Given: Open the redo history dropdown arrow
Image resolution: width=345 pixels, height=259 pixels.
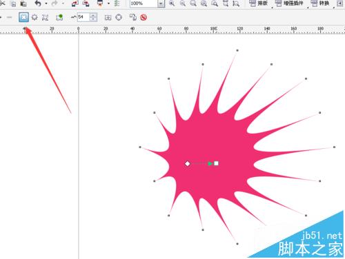Looking at the screenshot, I should click(63, 3).
